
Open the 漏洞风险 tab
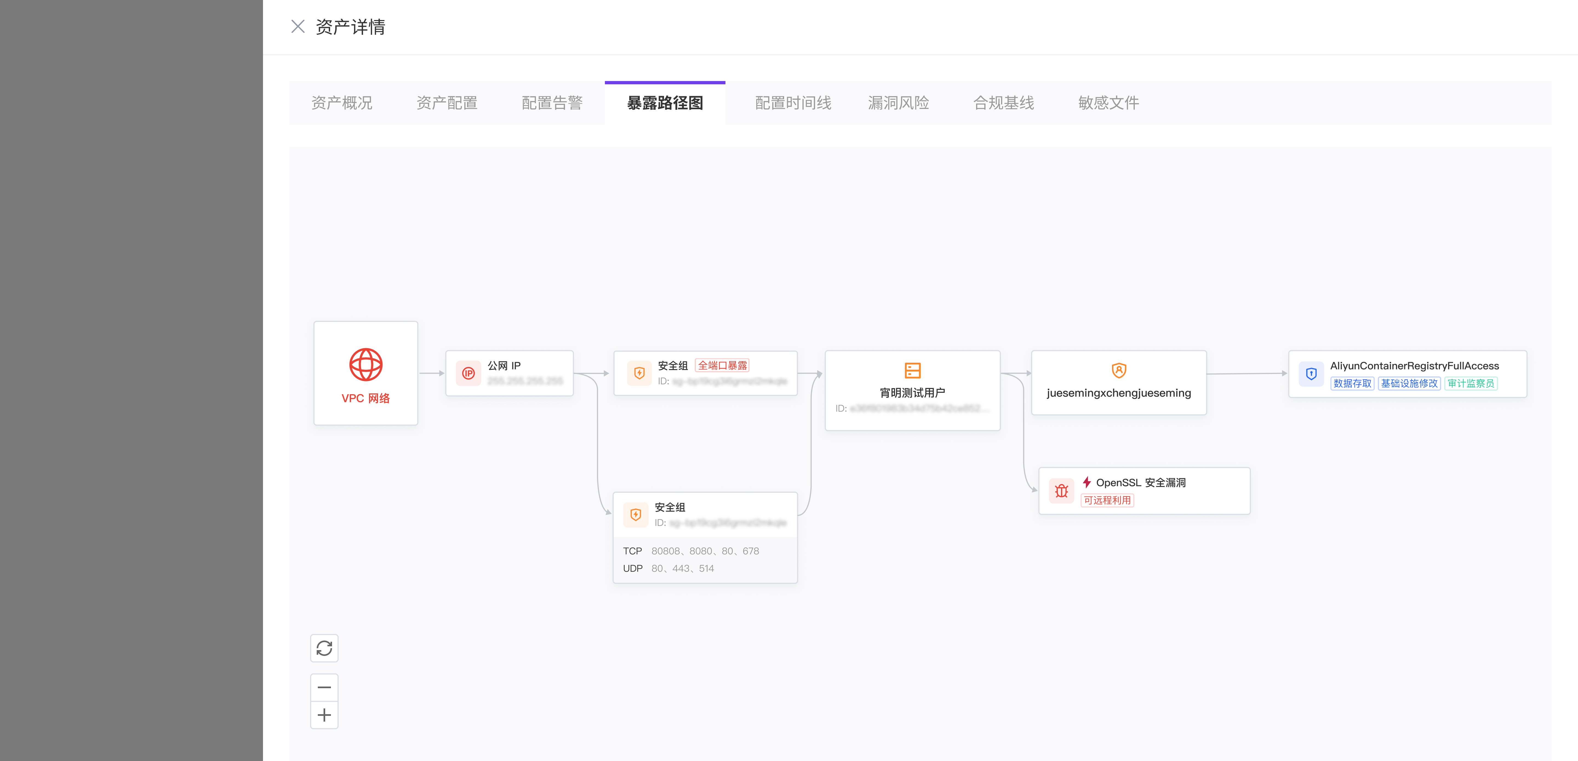click(x=899, y=103)
